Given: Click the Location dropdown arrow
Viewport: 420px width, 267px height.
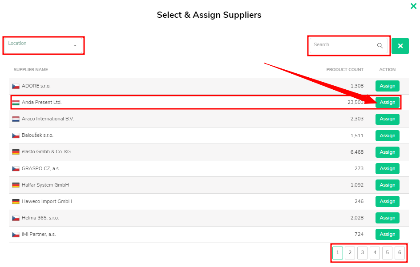Looking at the screenshot, I should point(75,46).
